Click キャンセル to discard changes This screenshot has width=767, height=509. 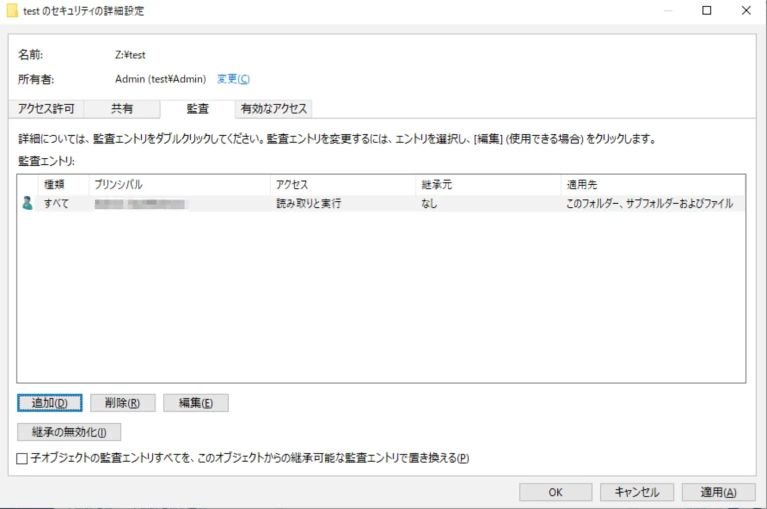click(637, 492)
